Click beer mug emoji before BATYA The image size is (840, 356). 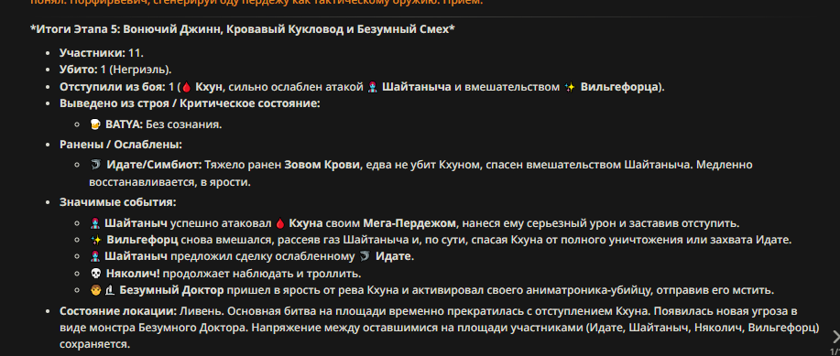point(95,124)
